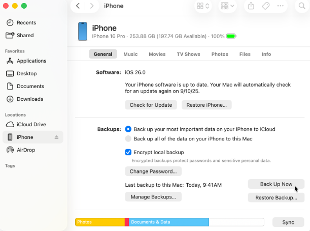Click the blue Documents & Data segment

(169, 222)
